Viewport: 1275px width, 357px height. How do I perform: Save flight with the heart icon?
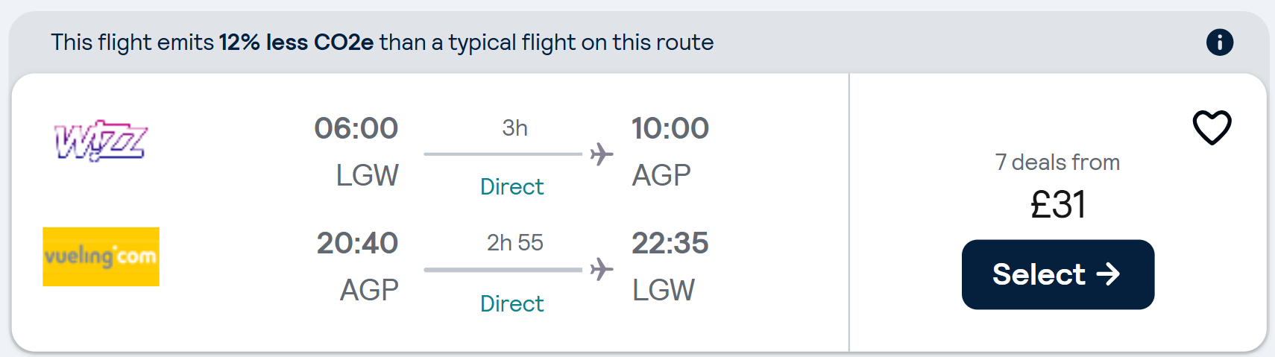pos(1212,127)
